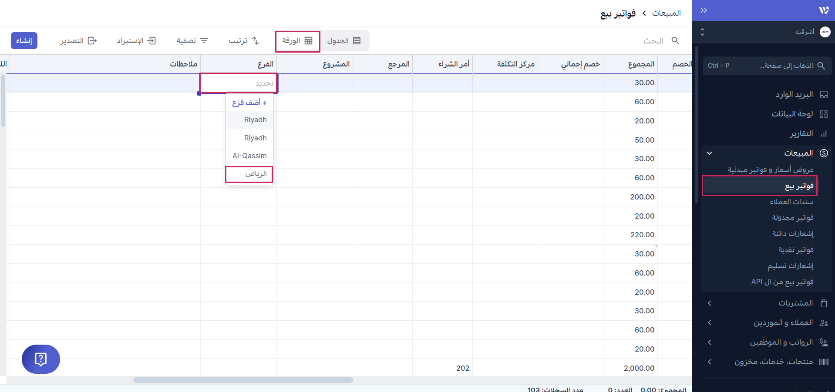835x392 pixels.
Task: Open the أشرف user avatar icon
Action: 824,32
